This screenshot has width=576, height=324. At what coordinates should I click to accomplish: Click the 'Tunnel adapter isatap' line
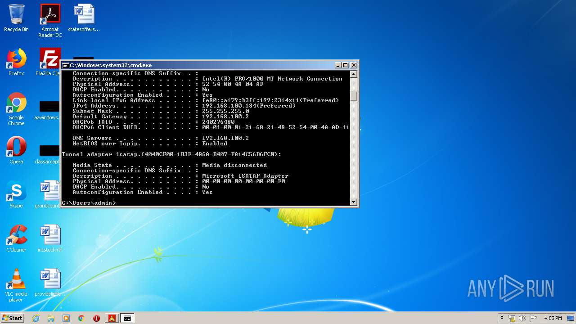point(171,154)
